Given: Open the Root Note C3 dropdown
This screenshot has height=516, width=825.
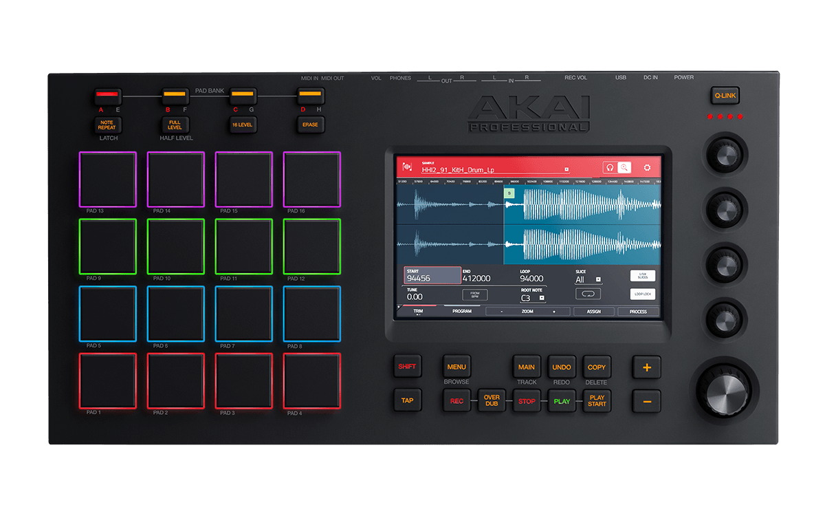Looking at the screenshot, I should [542, 298].
